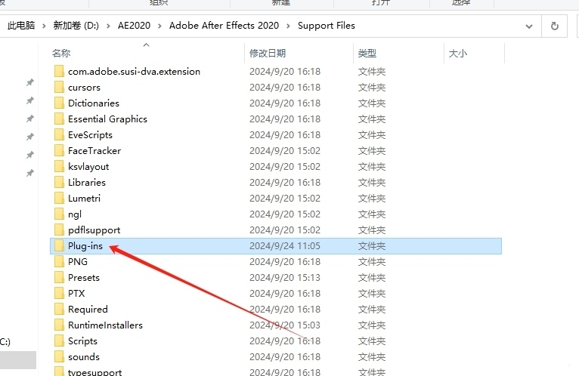This screenshot has height=376, width=579.
Task: Select the Presets folder name
Action: point(84,278)
